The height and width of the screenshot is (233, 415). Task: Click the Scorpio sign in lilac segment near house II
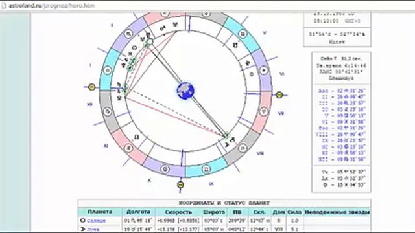point(128,34)
